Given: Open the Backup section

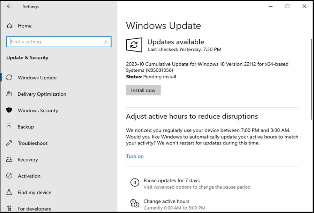Looking at the screenshot, I should click(25, 127).
